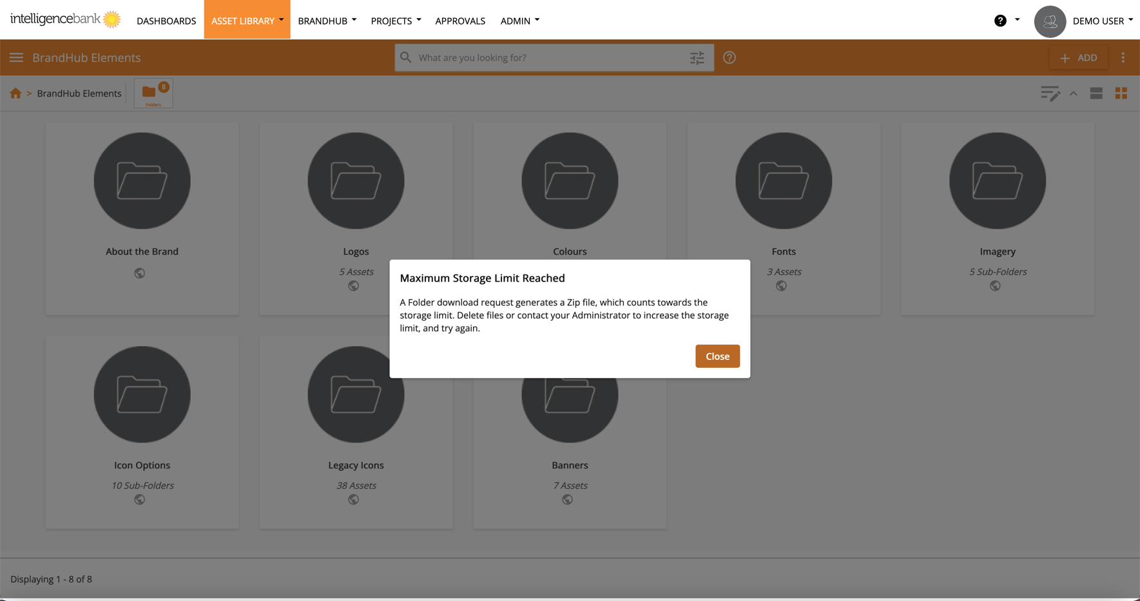
Task: Click the Folders count icon with badge
Action: pyautogui.click(x=153, y=93)
